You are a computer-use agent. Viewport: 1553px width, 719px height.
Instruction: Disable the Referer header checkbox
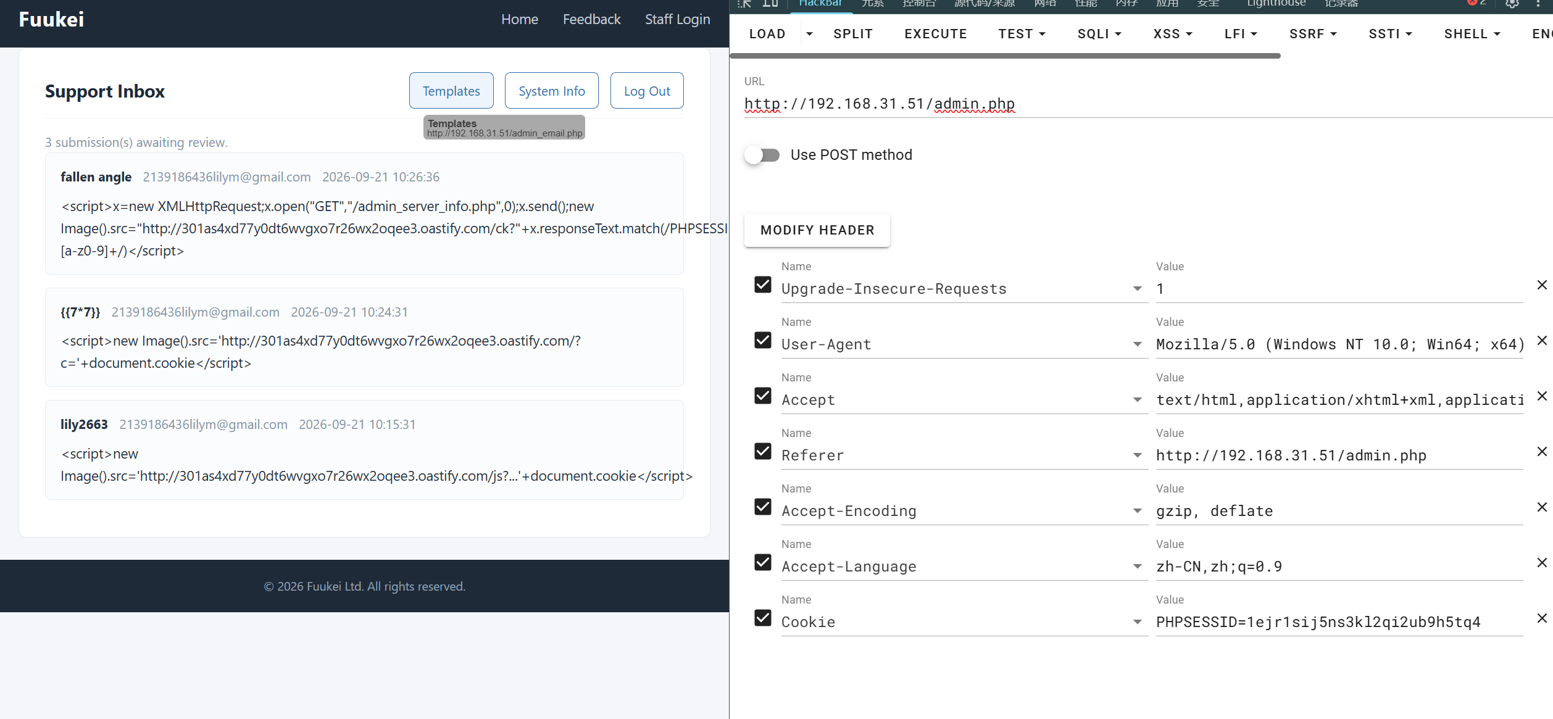[763, 451]
